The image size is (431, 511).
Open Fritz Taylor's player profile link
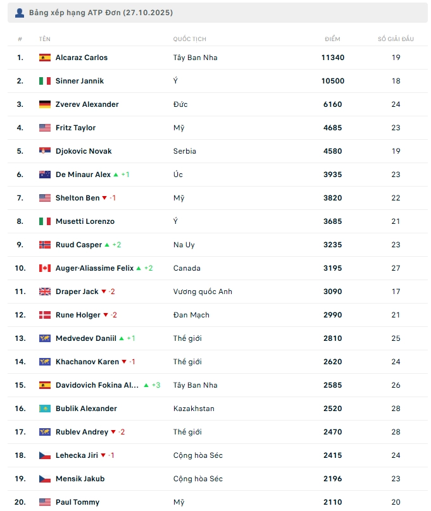tap(75, 128)
